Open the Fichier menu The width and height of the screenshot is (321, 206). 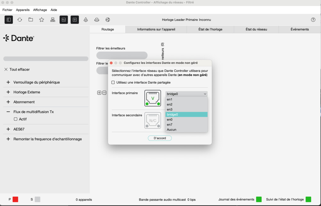pos(7,10)
